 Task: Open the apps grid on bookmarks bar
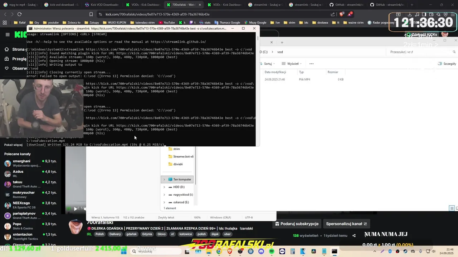(5, 22)
